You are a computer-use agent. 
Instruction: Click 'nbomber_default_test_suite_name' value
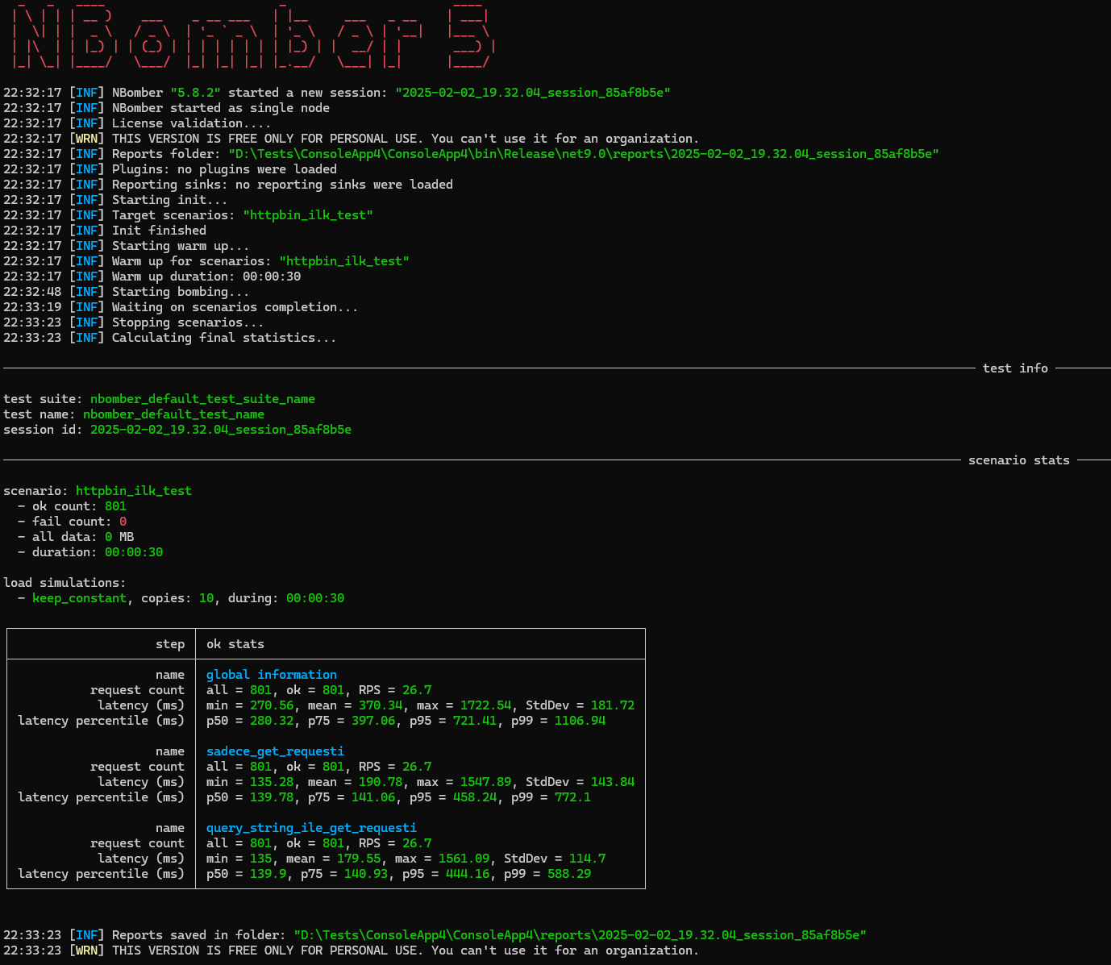[202, 399]
